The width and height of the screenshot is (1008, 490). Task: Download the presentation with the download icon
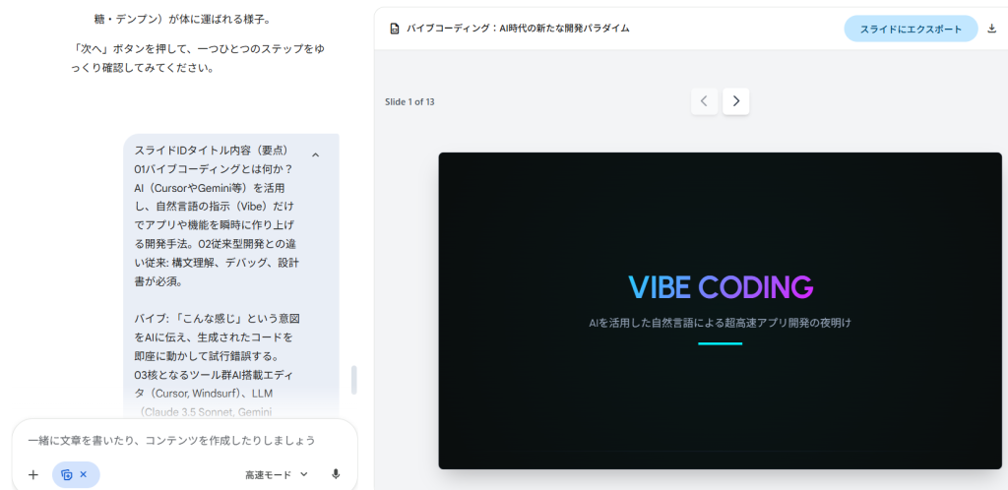point(991,29)
